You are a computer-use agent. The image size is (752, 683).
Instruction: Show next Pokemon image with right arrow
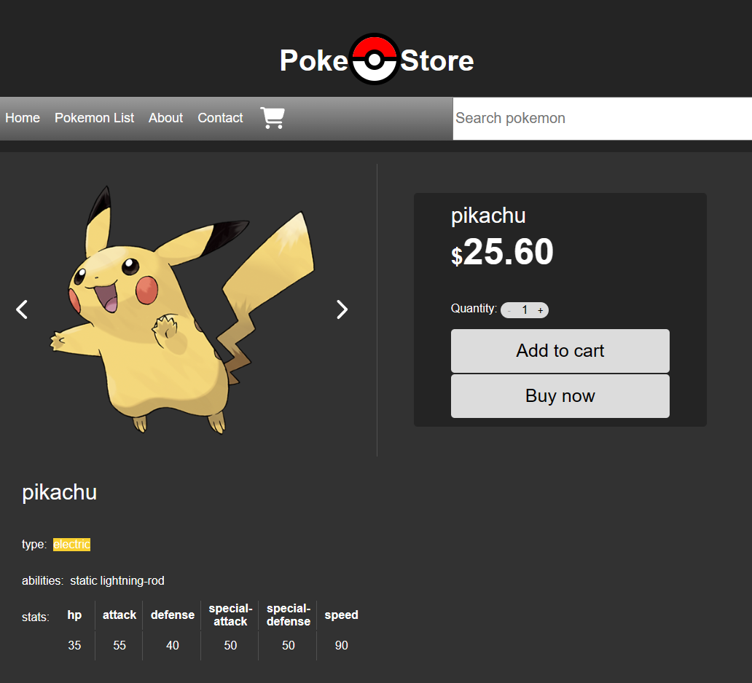(x=342, y=309)
